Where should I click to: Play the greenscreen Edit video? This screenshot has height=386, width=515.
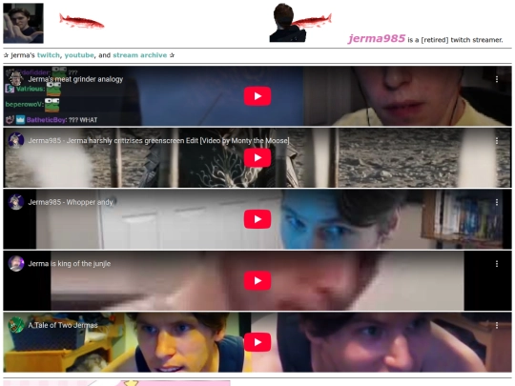[x=257, y=157]
